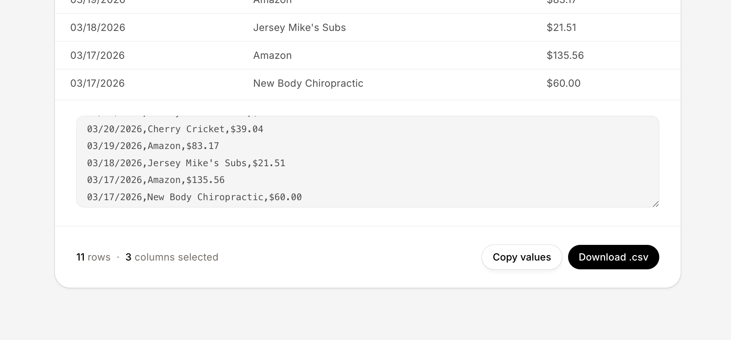The width and height of the screenshot is (731, 340).
Task: Select the $135.56 amount table cell
Action: tap(565, 55)
